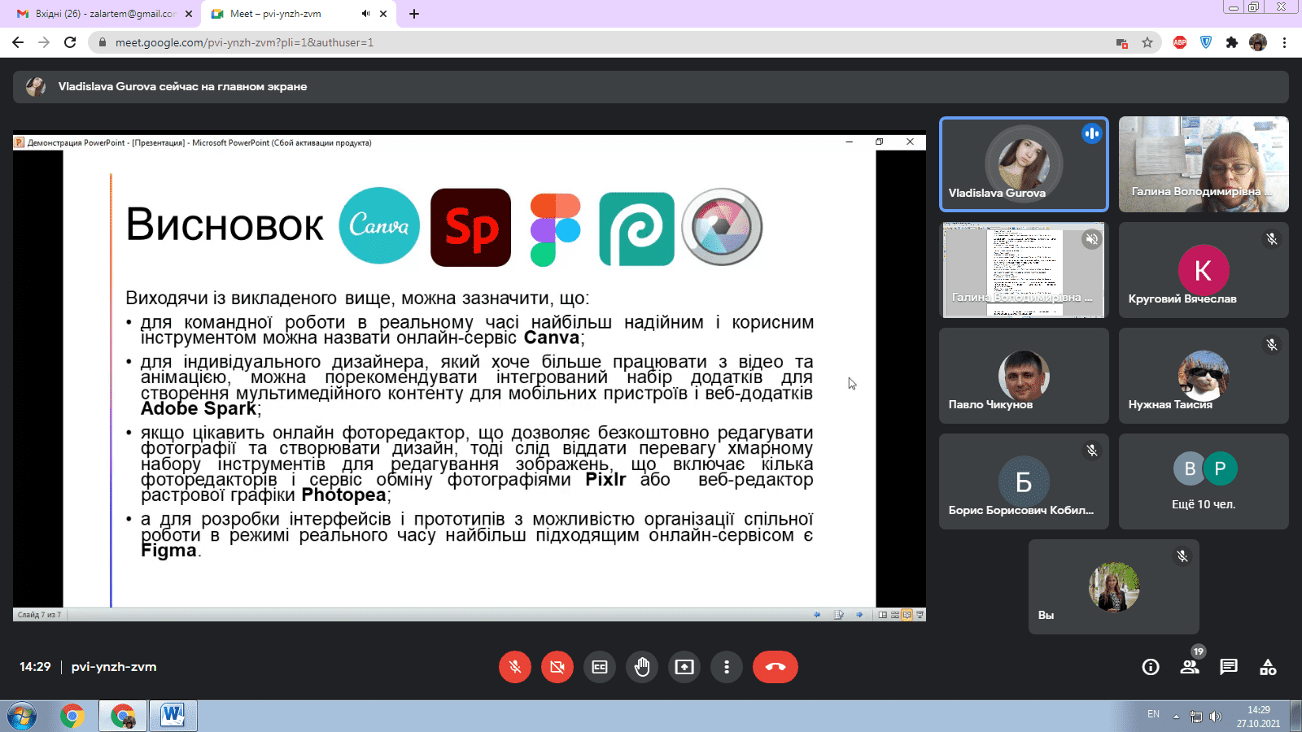View site information lock icon
This screenshot has width=1302, height=732.
pos(102,42)
